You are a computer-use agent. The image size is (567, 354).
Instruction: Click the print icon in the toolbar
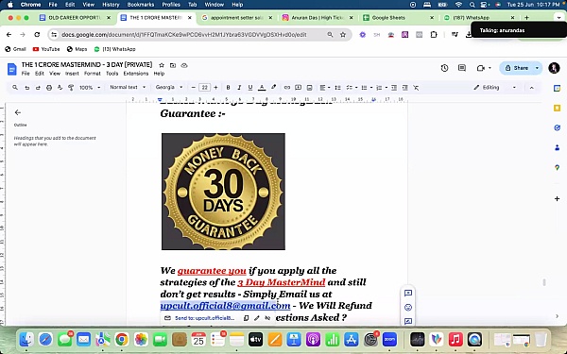(49, 88)
